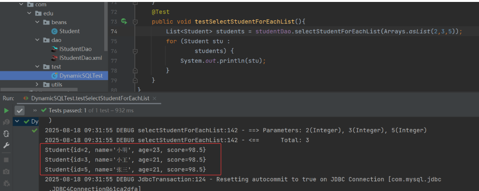The image size is (479, 191).
Task: Click the run-test gutter icon at line 73
Action: coord(124,21)
